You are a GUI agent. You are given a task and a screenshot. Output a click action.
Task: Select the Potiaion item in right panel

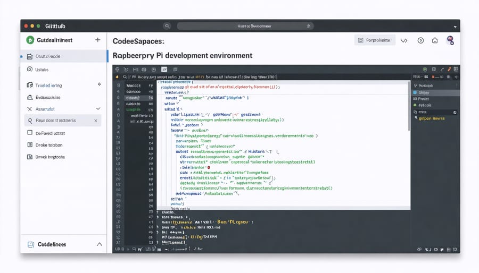[x=425, y=86]
